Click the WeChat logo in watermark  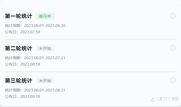pos(153,99)
